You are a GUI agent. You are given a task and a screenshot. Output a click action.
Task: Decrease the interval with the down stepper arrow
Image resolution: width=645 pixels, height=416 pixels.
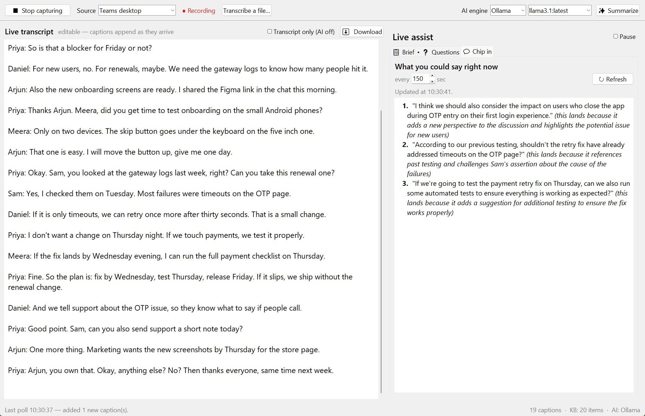432,81
